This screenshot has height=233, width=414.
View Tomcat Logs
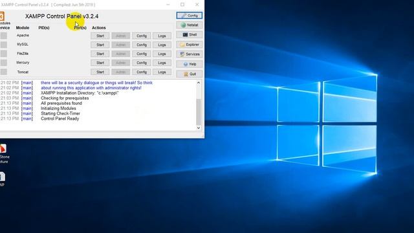[x=162, y=72]
